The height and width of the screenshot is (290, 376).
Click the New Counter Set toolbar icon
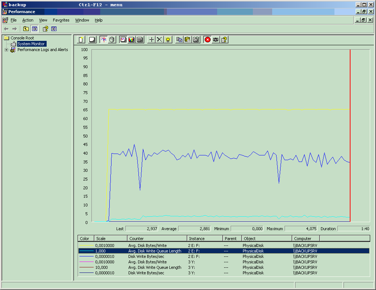pyautogui.click(x=81, y=39)
